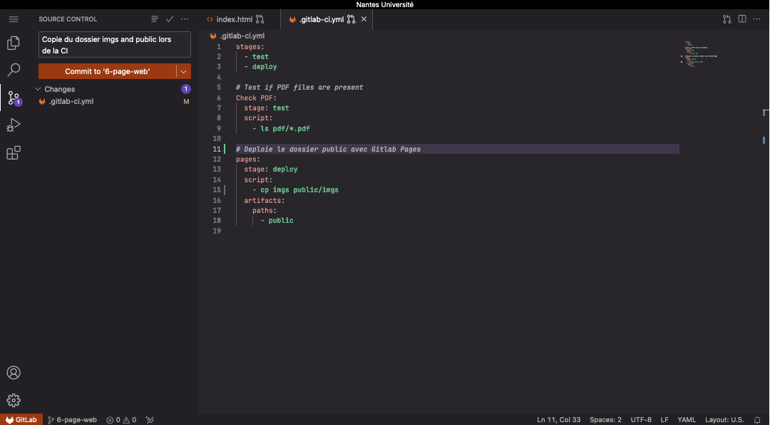Open the Explorer view in activity bar
This screenshot has height=425, width=770.
pyautogui.click(x=14, y=43)
